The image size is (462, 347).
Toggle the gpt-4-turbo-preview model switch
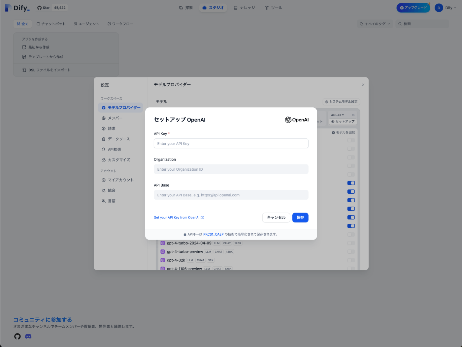(x=351, y=252)
